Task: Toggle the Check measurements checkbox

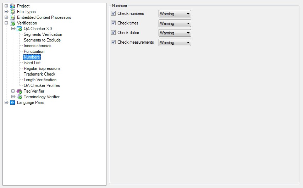Action: (114, 42)
